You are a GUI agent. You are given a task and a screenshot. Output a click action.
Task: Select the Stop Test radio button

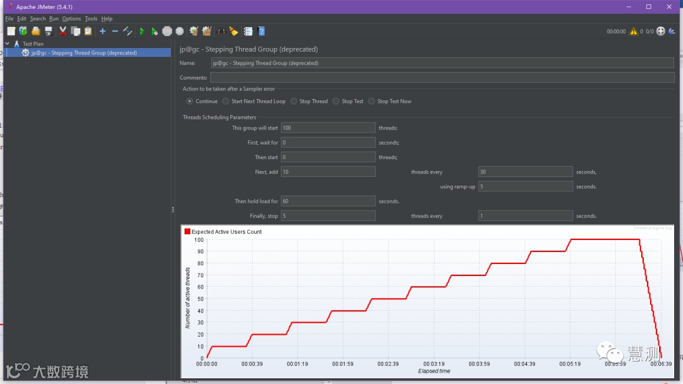[x=336, y=101]
